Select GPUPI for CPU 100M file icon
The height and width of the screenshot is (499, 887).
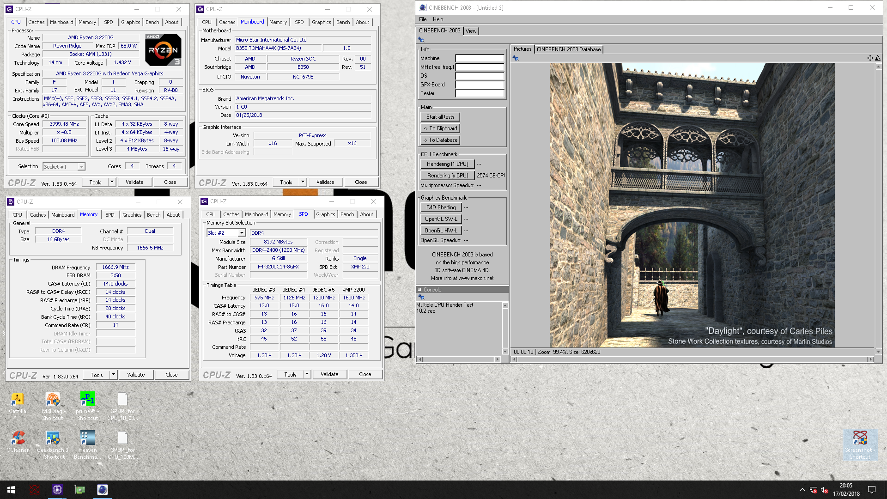tap(122, 445)
